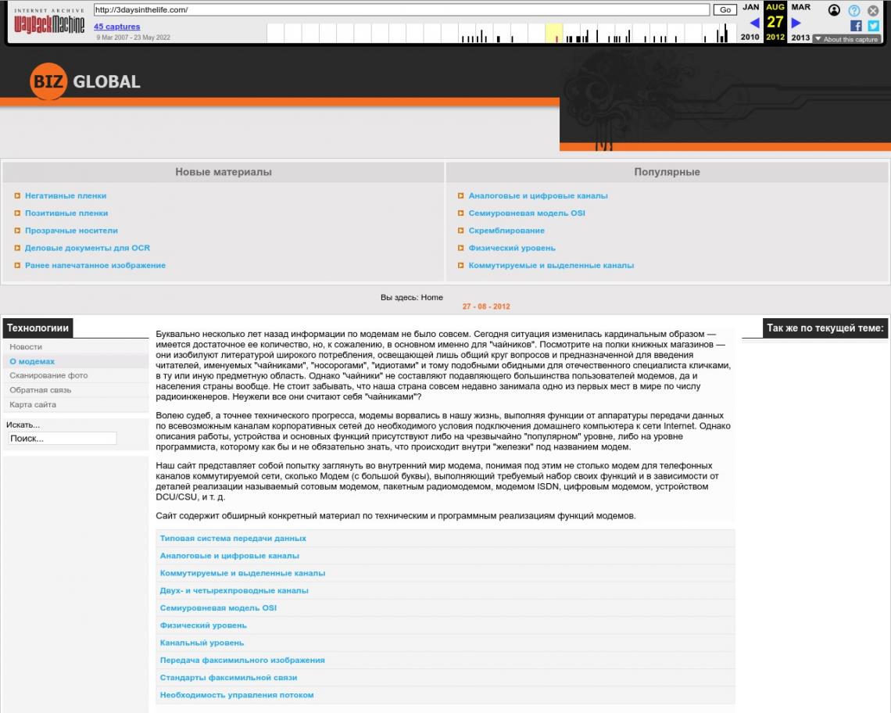Open Канальный уровень article

202,643
